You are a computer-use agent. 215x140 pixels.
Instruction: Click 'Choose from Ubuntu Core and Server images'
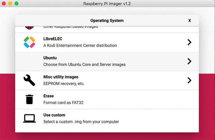(x=84, y=64)
